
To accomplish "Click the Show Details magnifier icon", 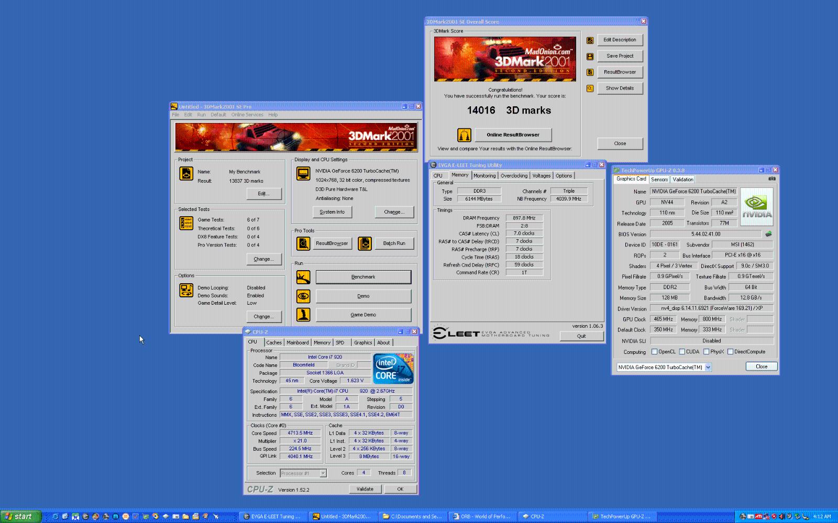I will pyautogui.click(x=590, y=88).
